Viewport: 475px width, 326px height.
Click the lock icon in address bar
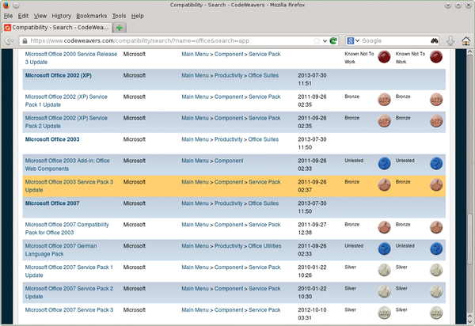click(25, 40)
